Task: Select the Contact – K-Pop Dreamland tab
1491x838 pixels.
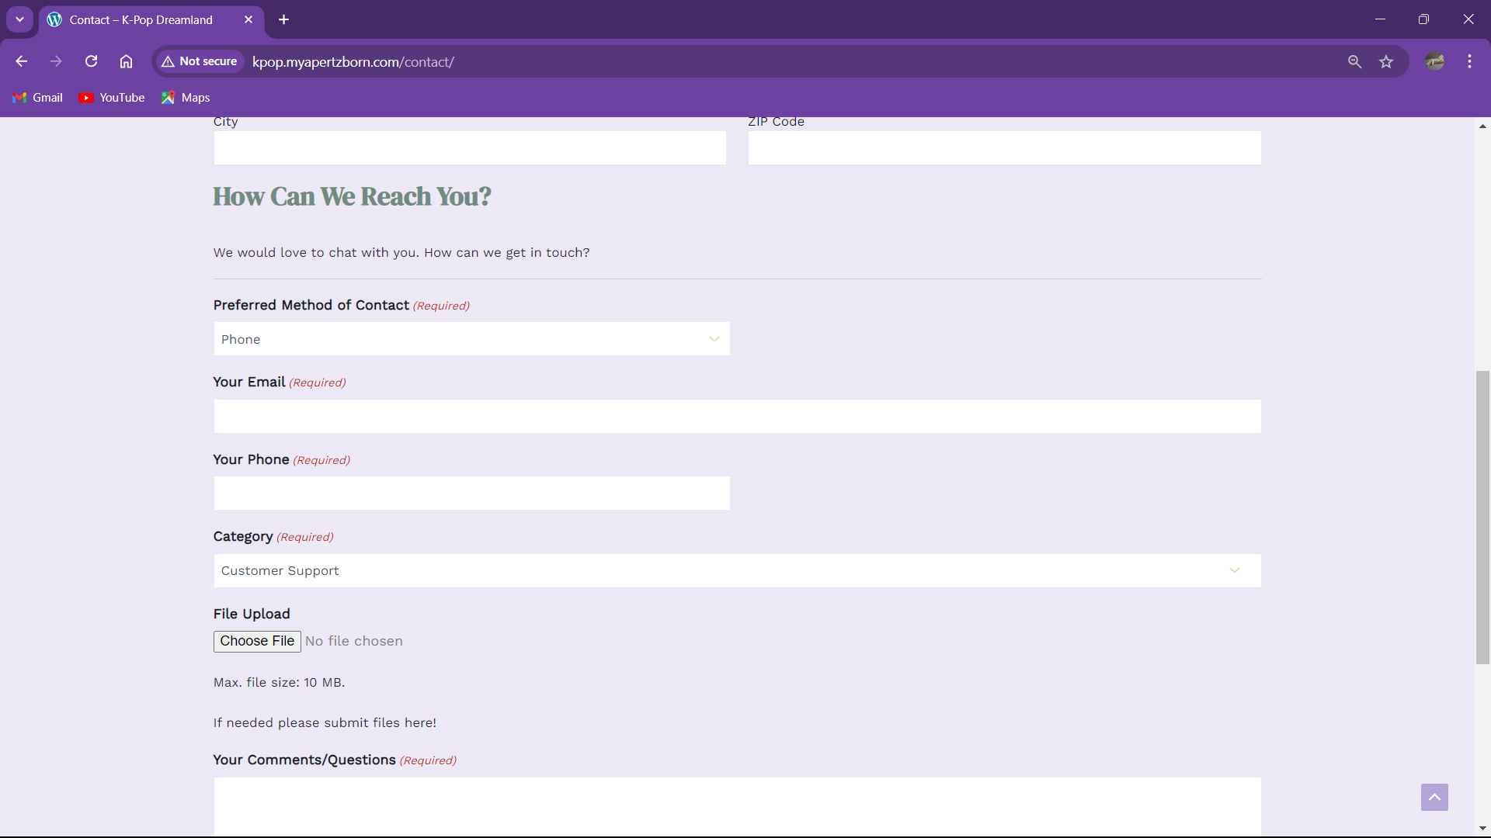Action: tap(141, 19)
